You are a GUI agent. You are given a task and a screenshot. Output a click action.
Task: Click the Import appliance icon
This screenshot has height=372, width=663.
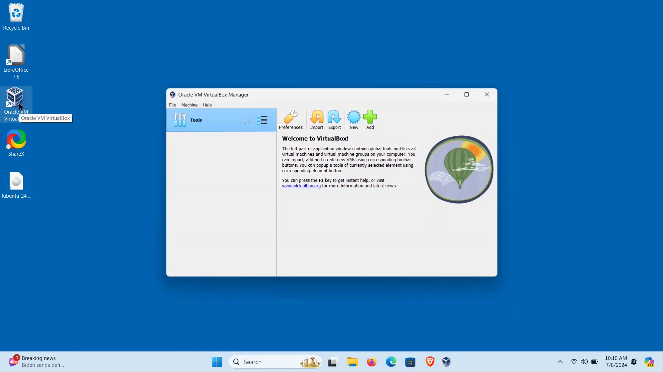(x=316, y=120)
